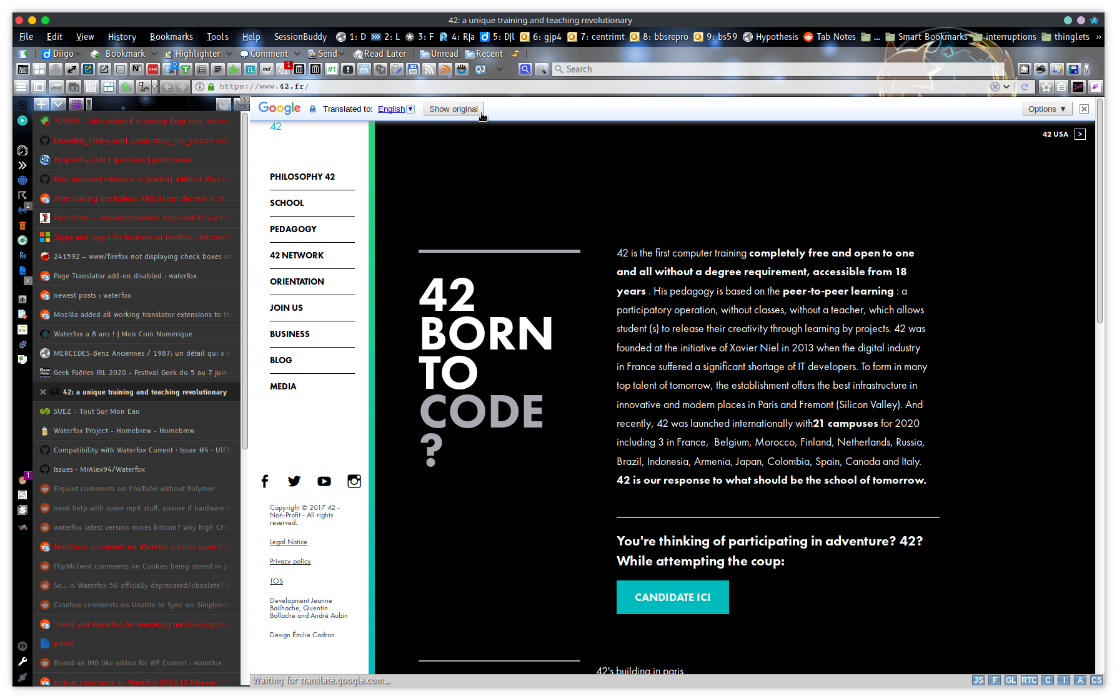
Task: Click the QJ toolbar icon
Action: point(480,69)
